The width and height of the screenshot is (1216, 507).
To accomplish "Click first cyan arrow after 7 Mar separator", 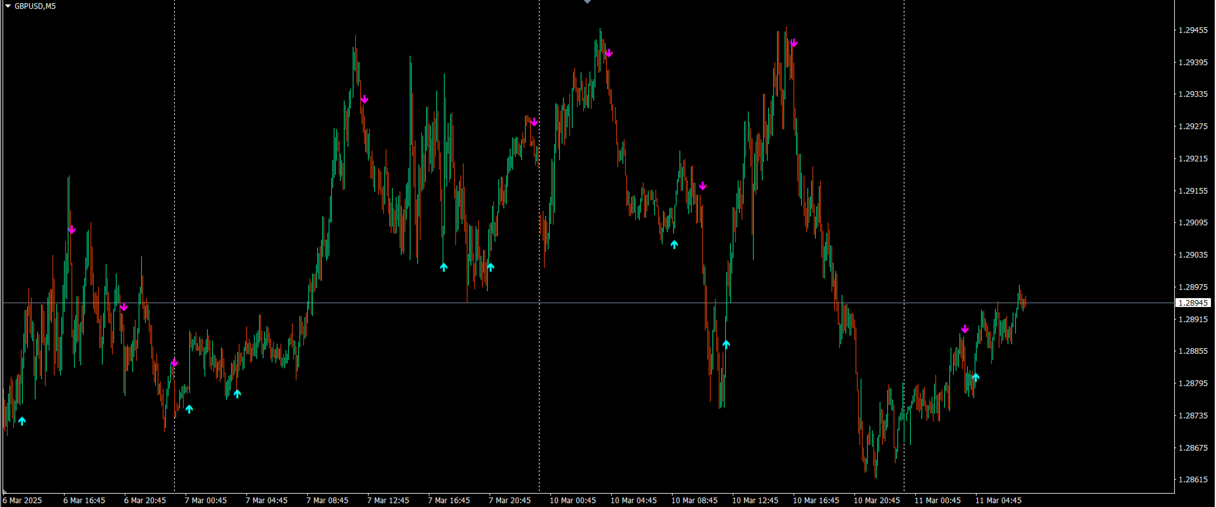I will (x=189, y=409).
